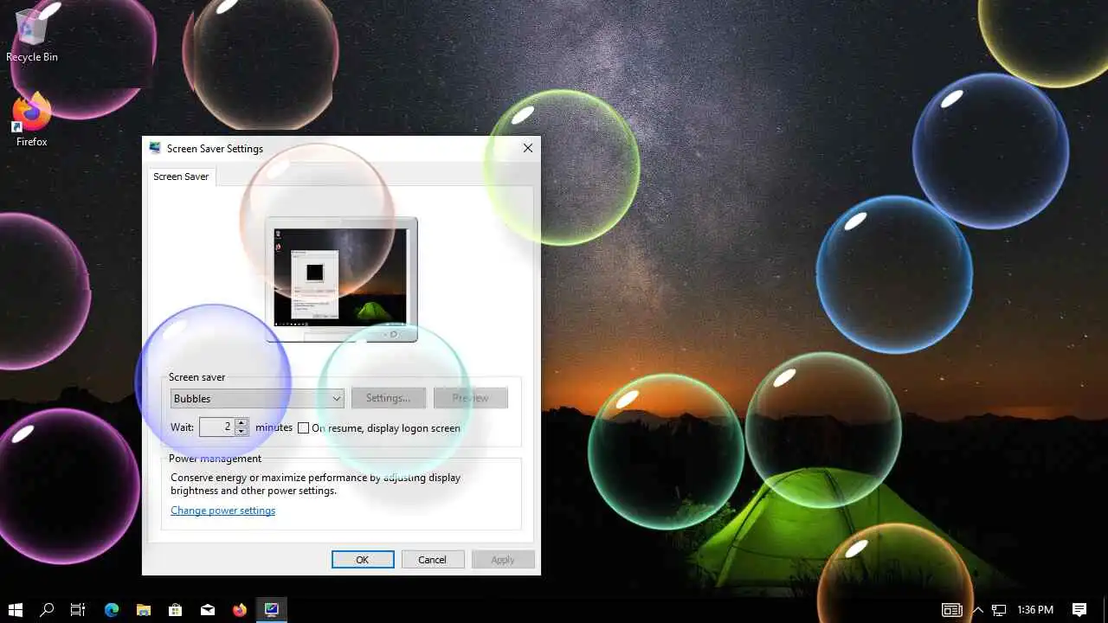Open the news widget in the system tray
1108x623 pixels.
(951, 610)
